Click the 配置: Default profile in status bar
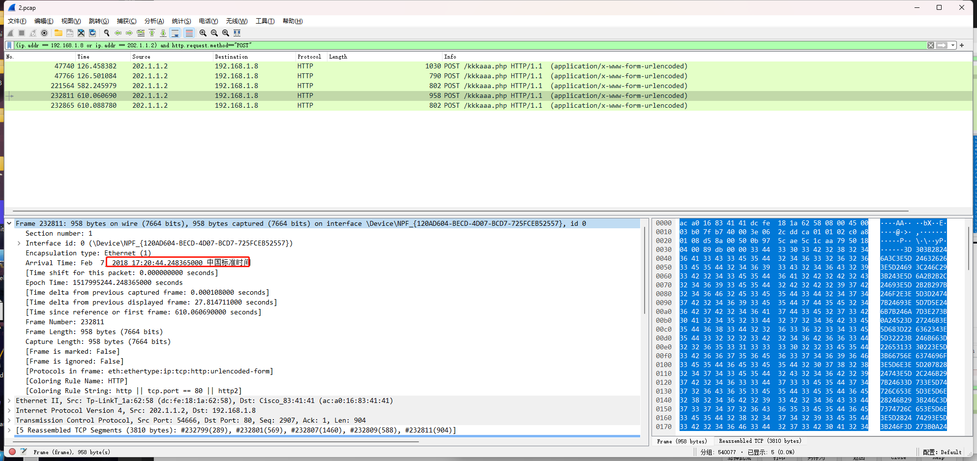Viewport: 977px width, 461px height. (x=942, y=452)
